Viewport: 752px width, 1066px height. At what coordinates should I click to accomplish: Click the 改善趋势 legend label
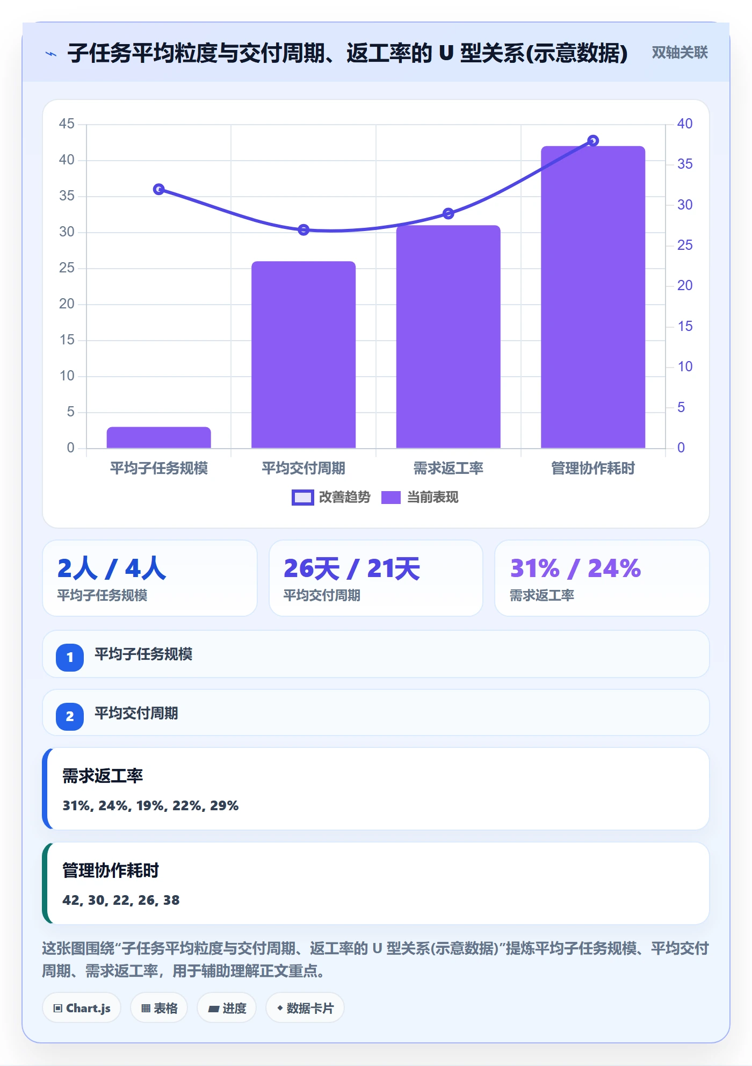point(344,498)
